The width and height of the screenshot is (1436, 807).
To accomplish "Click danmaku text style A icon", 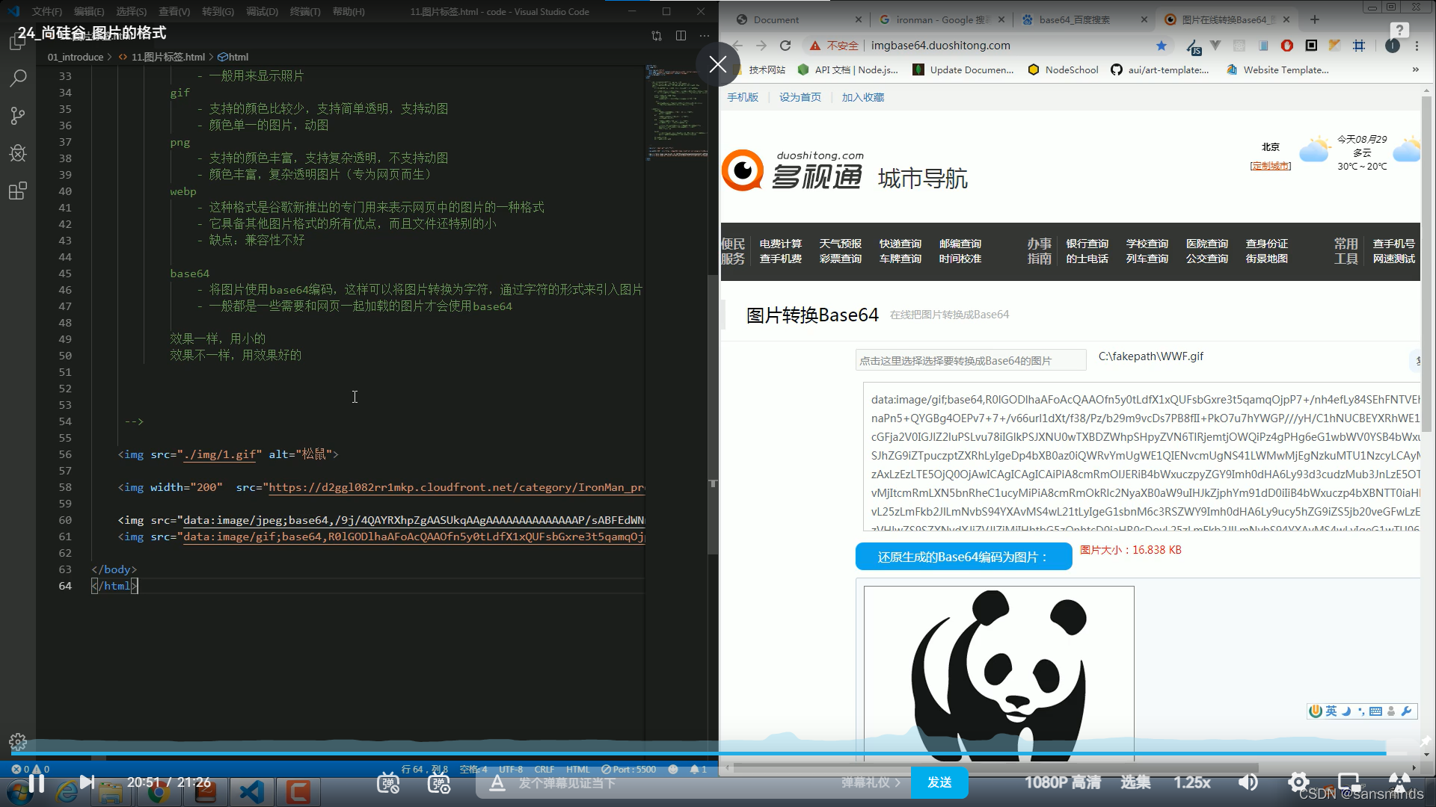I will coord(497,782).
